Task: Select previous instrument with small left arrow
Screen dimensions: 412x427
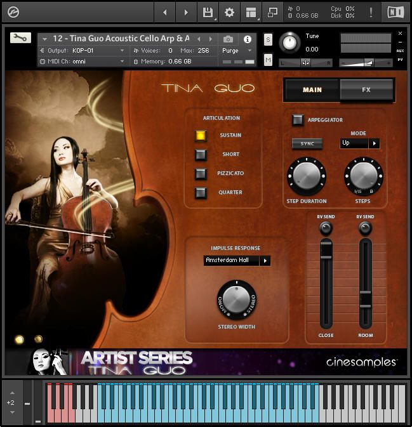Action: [199, 39]
